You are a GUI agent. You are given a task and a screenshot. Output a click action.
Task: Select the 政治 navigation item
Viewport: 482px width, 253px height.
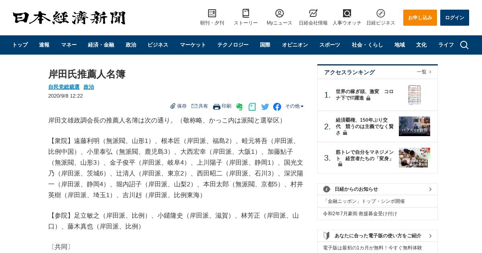pos(131,45)
